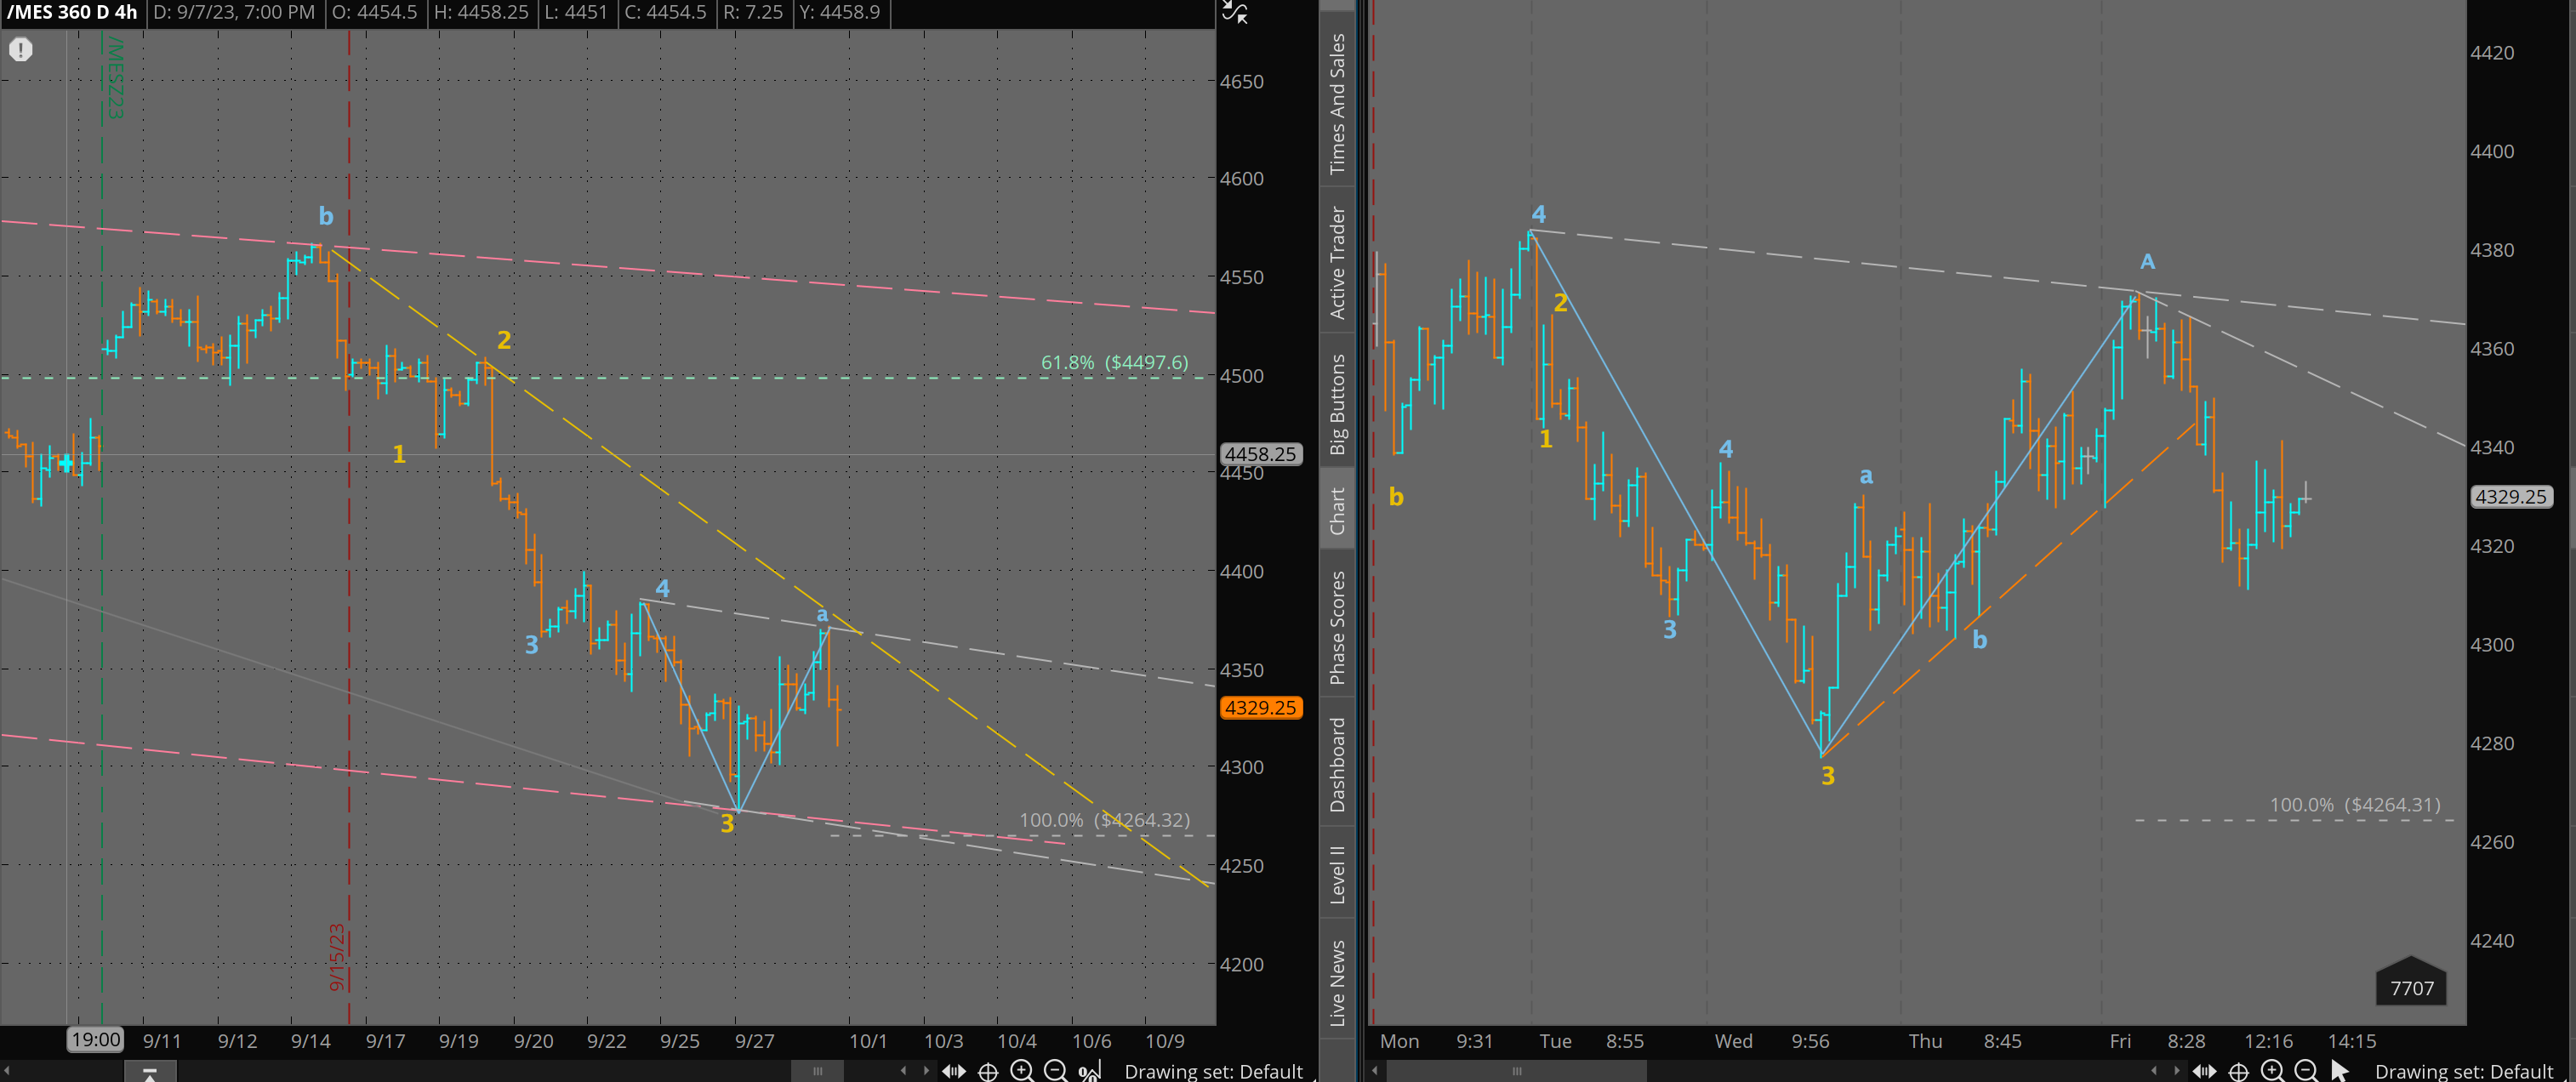
Task: Click the Y: 4458.9 header value
Action: 840,13
